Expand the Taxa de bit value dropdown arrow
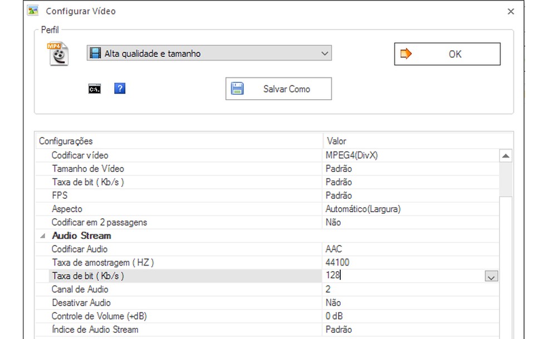The image size is (548, 339). coord(491,277)
